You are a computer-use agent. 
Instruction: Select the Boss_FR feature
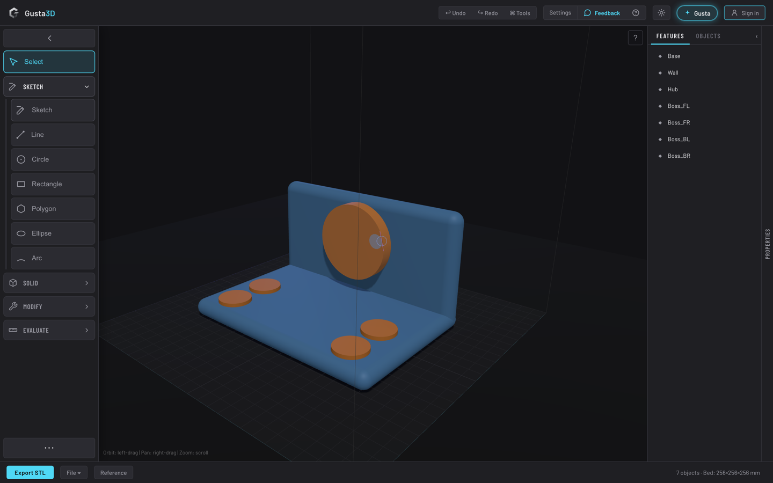point(704,122)
